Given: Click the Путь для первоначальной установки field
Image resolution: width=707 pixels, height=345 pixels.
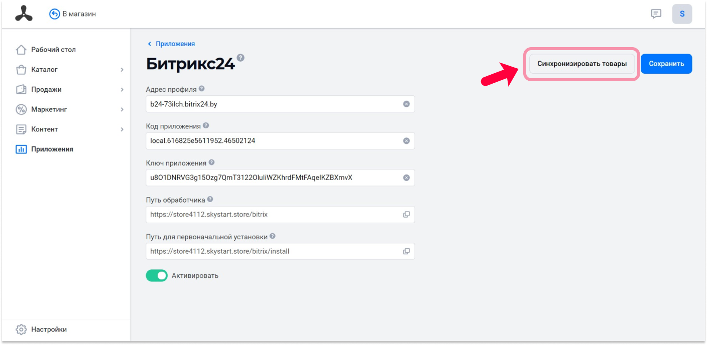Looking at the screenshot, I should 280,251.
